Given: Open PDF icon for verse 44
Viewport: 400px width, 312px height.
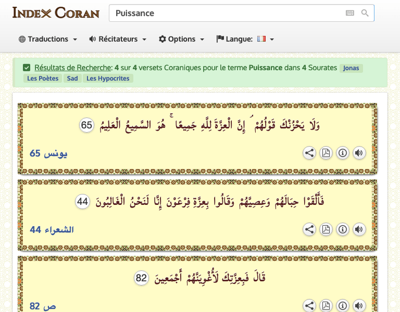Looking at the screenshot, I should coord(326,229).
